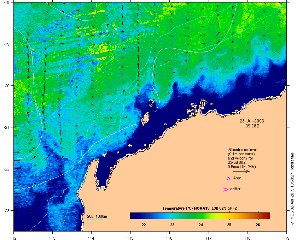
Task: Click the magenta Argo circle marker
Action: [228, 179]
